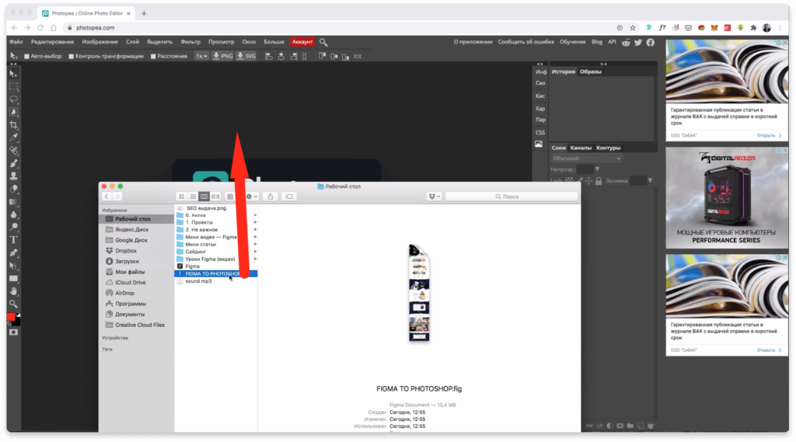
Task: Enable the Авто-выбор checkbox
Action: pos(26,56)
